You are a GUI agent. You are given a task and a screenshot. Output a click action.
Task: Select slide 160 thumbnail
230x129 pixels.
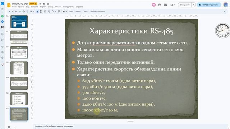pyautogui.click(x=19, y=83)
